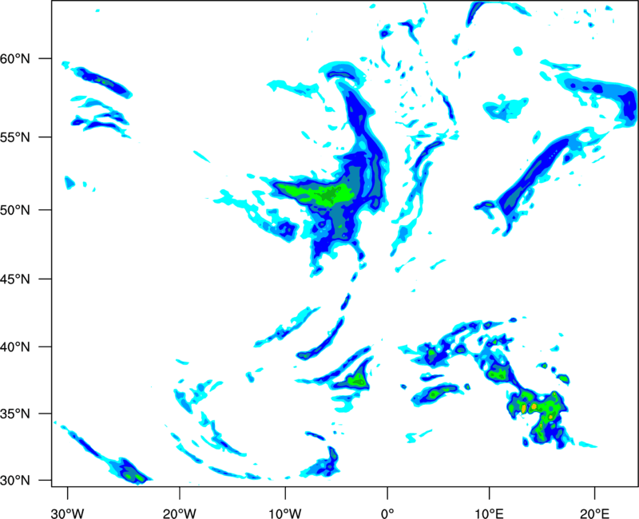639x519 pixels.
Task: Click the 20°E longitude label
Action: 594,513
